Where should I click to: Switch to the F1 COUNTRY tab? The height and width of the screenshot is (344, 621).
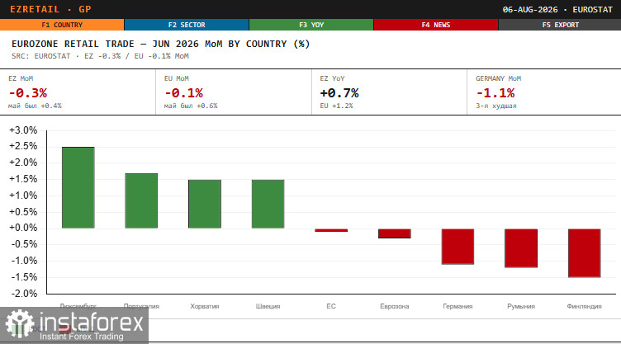coord(62,25)
